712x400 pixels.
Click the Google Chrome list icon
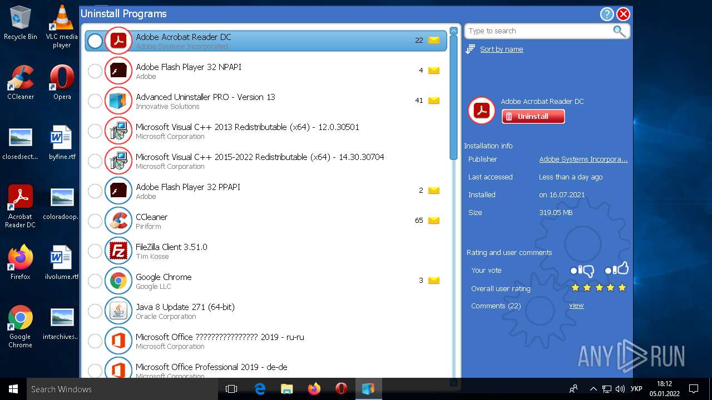pos(118,281)
